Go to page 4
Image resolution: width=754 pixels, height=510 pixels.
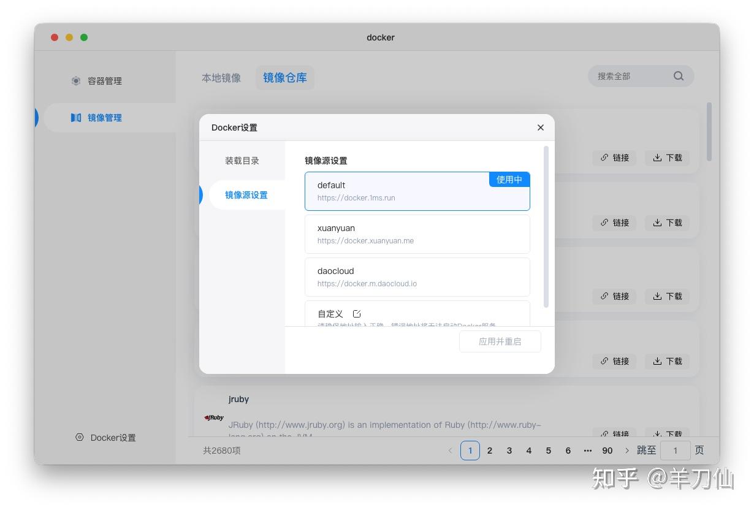click(529, 451)
